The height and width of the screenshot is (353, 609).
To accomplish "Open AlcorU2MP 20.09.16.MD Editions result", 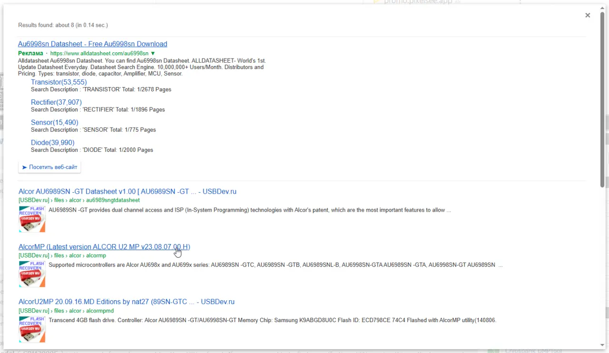I will tap(127, 302).
